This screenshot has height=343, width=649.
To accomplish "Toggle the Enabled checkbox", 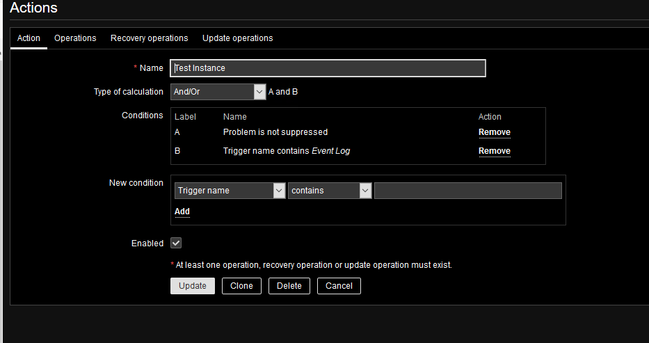I will (x=176, y=243).
